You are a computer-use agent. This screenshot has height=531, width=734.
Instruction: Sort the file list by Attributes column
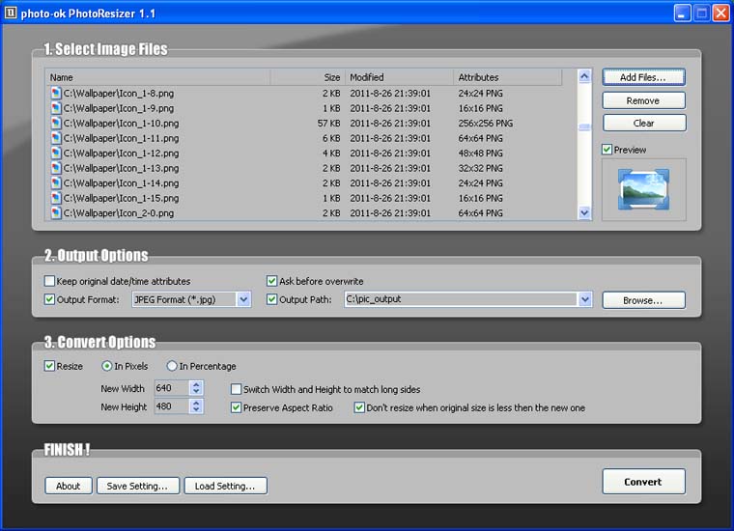coord(507,77)
